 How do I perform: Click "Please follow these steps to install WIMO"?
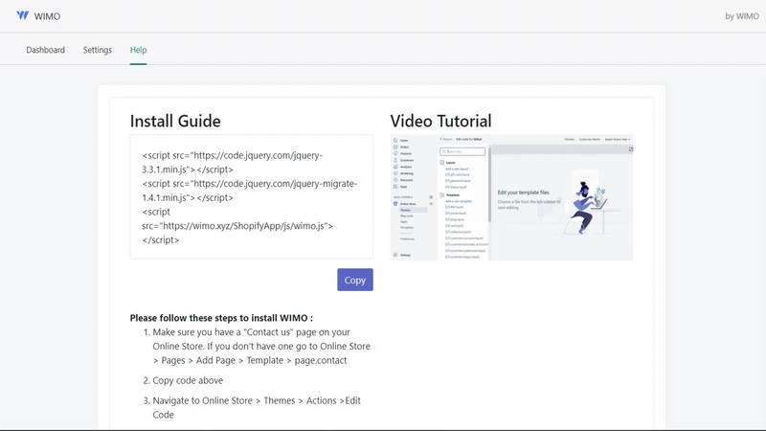(x=221, y=318)
